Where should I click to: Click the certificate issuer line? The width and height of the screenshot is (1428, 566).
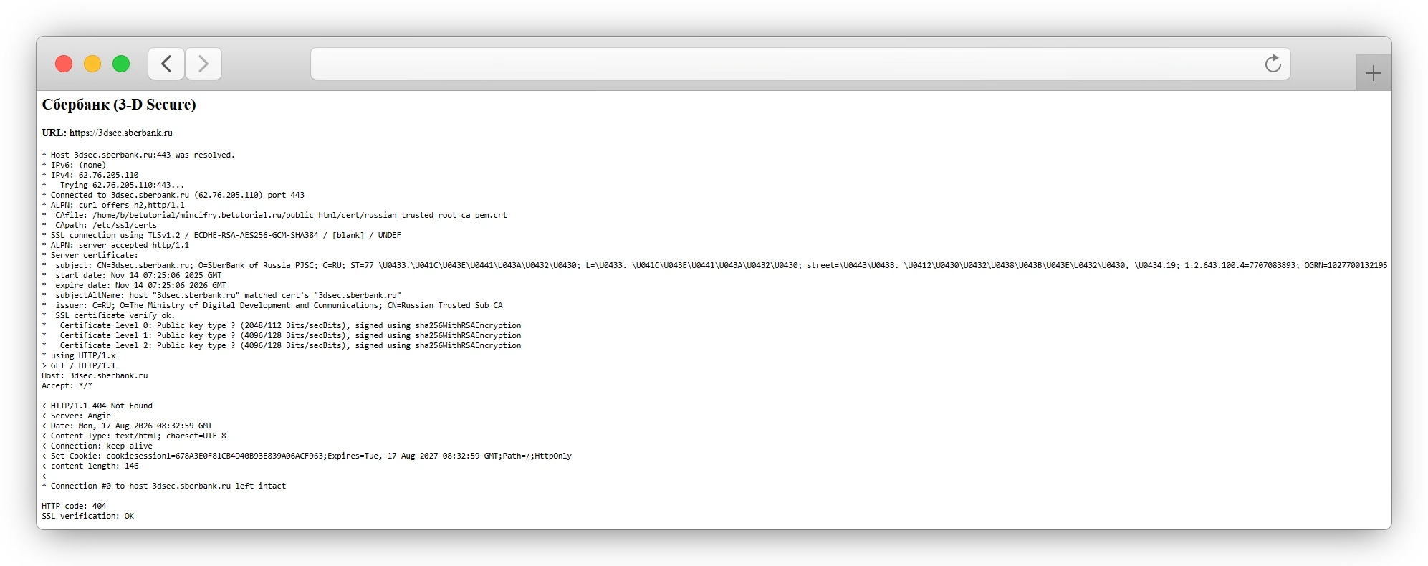[272, 305]
